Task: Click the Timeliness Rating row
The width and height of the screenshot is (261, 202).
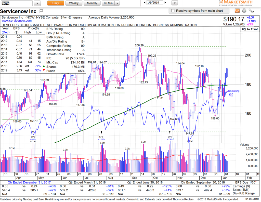Action: tap(66, 50)
